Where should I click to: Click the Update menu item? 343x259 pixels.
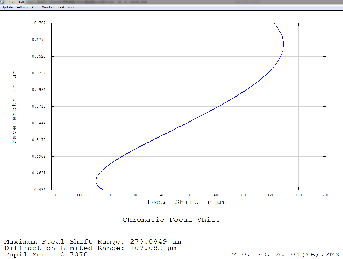pos(7,7)
